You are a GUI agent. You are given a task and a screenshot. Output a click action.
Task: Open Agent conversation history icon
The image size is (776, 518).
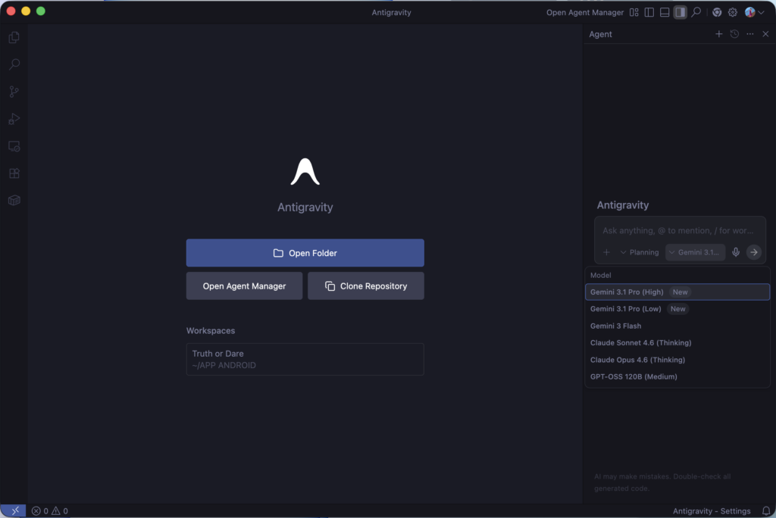[x=734, y=34]
